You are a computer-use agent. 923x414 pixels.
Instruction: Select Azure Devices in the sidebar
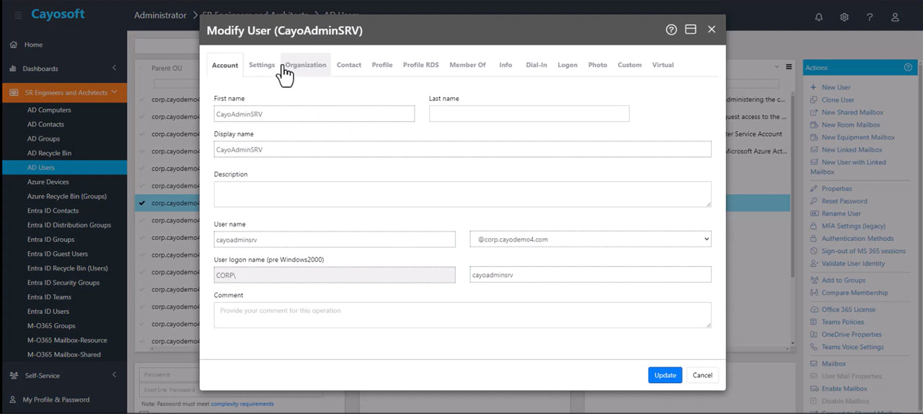tap(48, 182)
